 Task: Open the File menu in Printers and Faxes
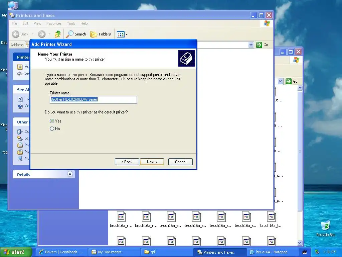coord(14,23)
